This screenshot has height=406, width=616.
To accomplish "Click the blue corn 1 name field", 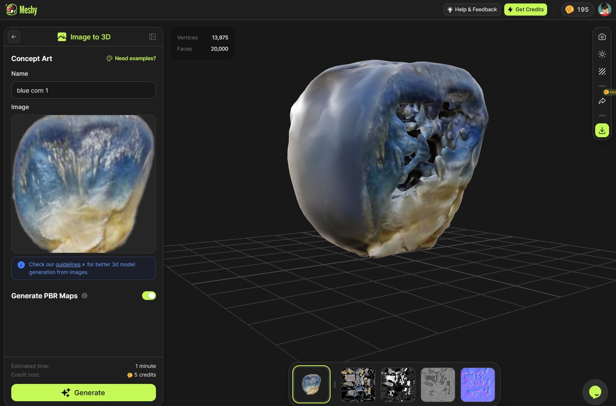I will click(83, 90).
